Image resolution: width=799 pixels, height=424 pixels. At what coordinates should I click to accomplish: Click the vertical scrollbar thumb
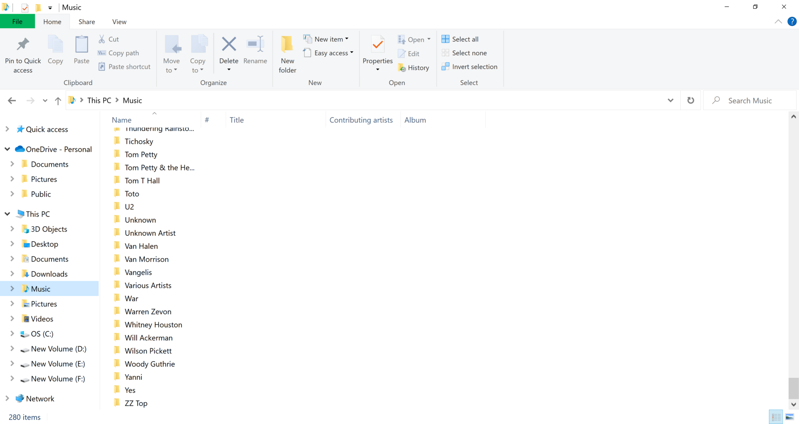point(794,388)
